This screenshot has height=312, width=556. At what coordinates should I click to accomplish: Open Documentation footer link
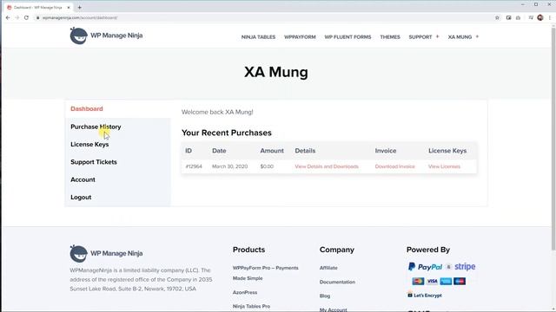click(337, 282)
